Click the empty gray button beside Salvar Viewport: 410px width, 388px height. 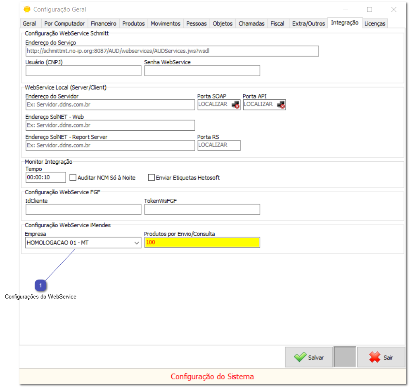(x=344, y=357)
